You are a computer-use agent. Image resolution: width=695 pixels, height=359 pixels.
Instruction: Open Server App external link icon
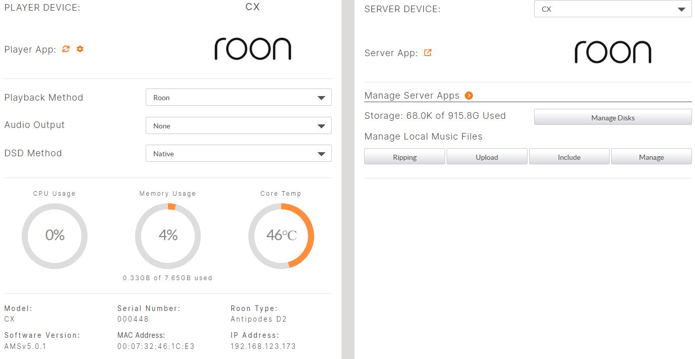pos(427,53)
